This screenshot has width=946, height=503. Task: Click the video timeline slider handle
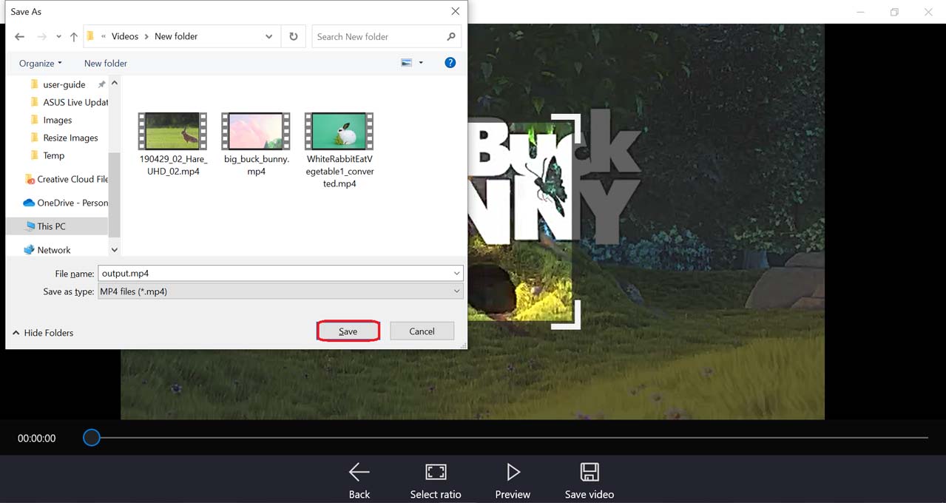(x=92, y=438)
